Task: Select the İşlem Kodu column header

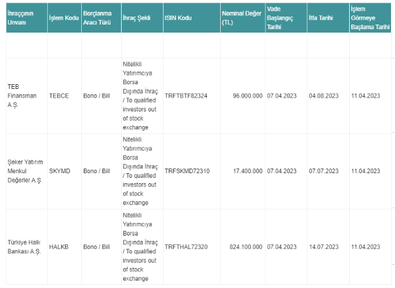Action: tap(65, 18)
